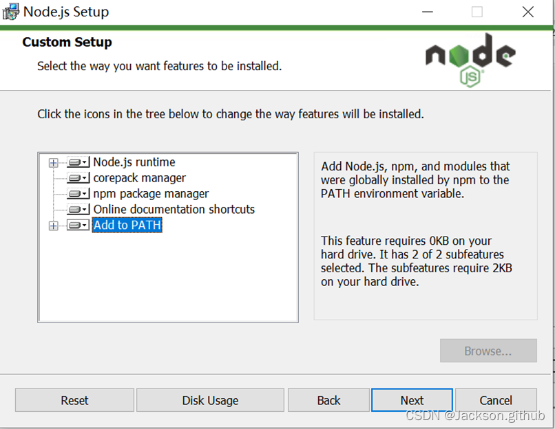The image size is (555, 429).
Task: Select the corepack manager feature
Action: (140, 178)
